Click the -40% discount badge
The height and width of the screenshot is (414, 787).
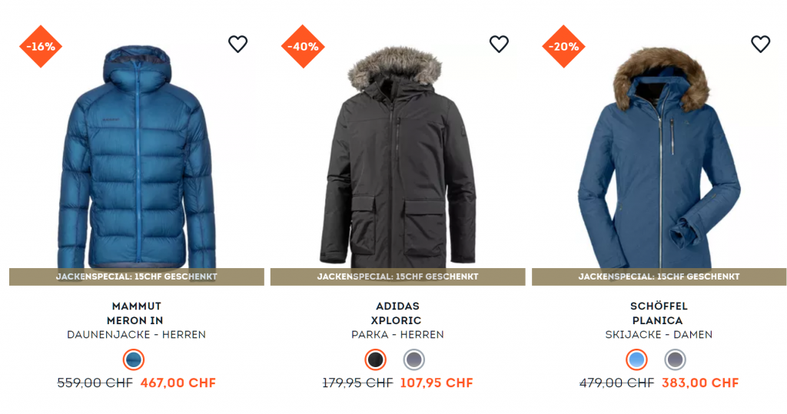click(303, 46)
